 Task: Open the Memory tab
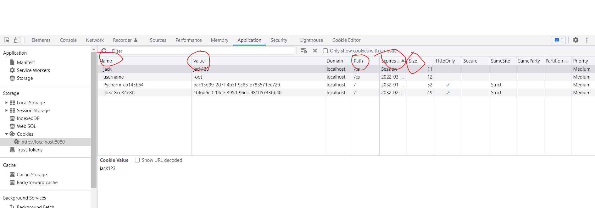pos(220,40)
